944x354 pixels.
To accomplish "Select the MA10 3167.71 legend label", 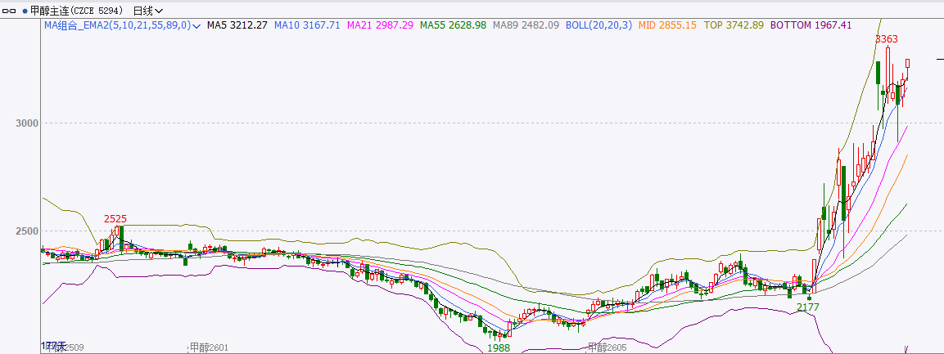I will coord(307,25).
